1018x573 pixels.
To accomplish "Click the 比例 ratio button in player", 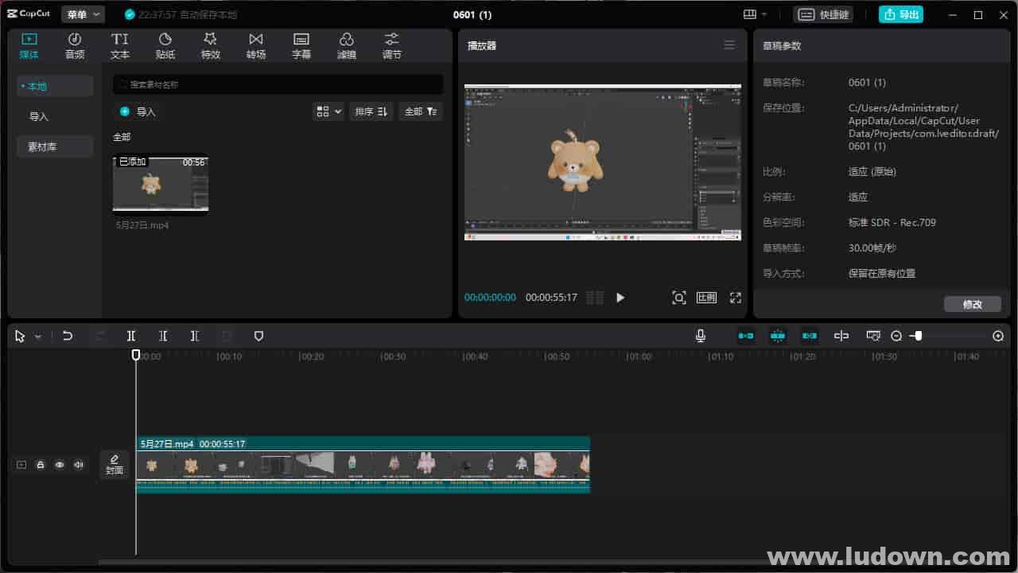I will click(706, 298).
